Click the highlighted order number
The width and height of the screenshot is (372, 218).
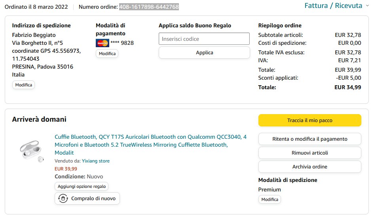[149, 7]
